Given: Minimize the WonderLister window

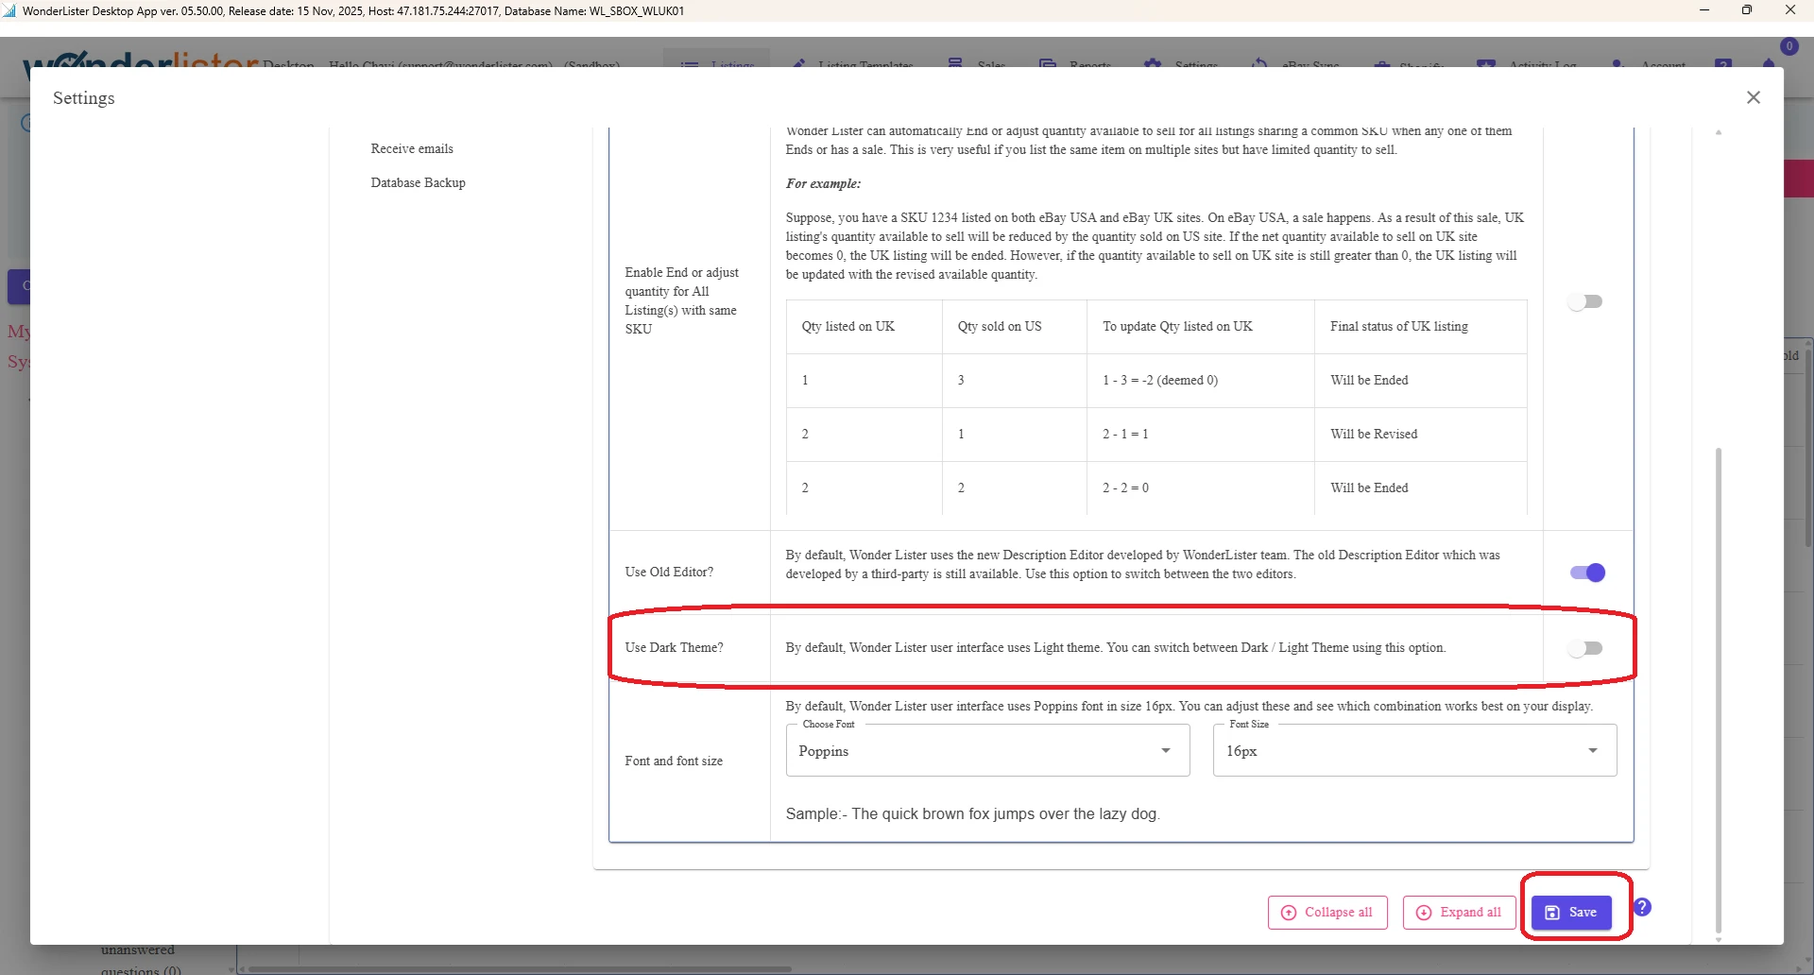Looking at the screenshot, I should 1704,10.
